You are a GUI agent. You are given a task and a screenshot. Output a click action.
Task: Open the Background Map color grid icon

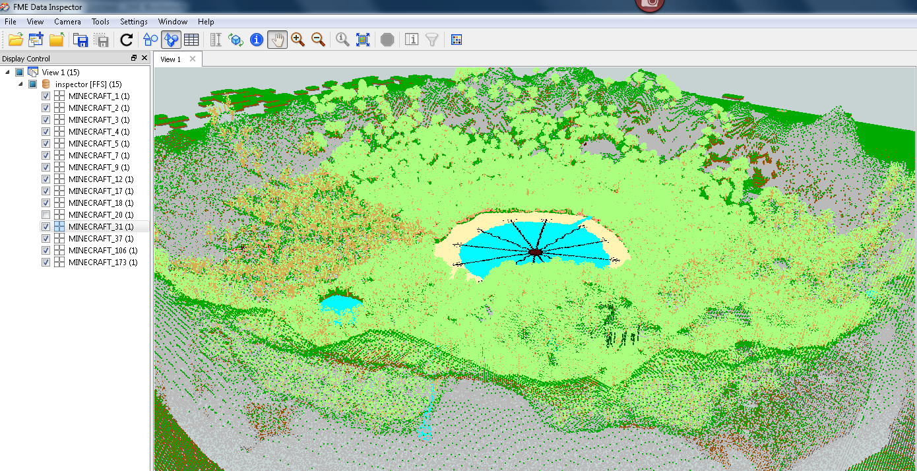pos(456,40)
